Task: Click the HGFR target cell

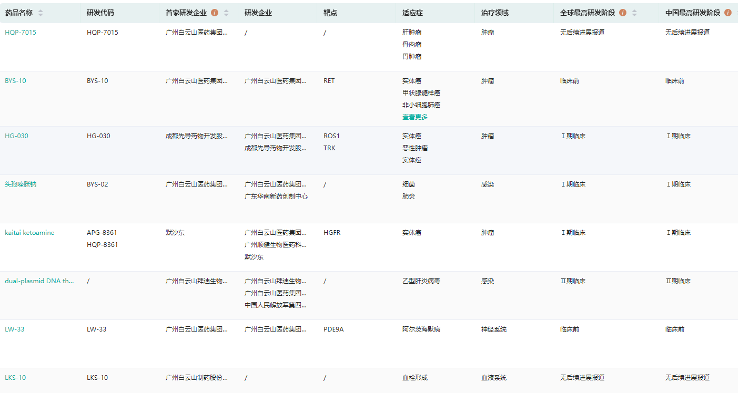Action: coord(332,233)
